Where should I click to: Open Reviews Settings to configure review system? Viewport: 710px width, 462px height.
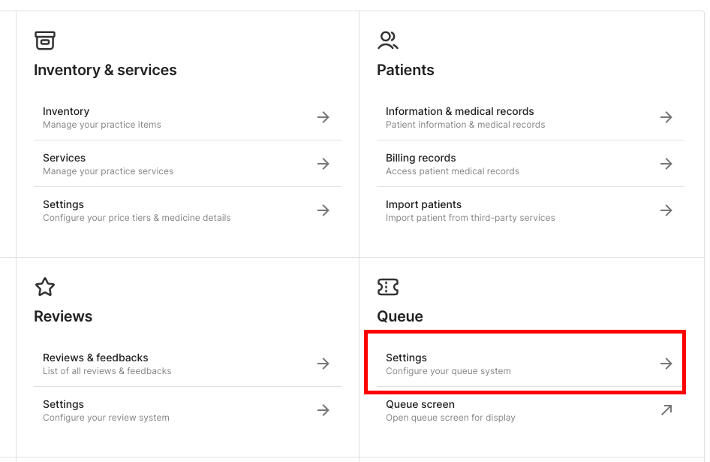pyautogui.click(x=188, y=410)
